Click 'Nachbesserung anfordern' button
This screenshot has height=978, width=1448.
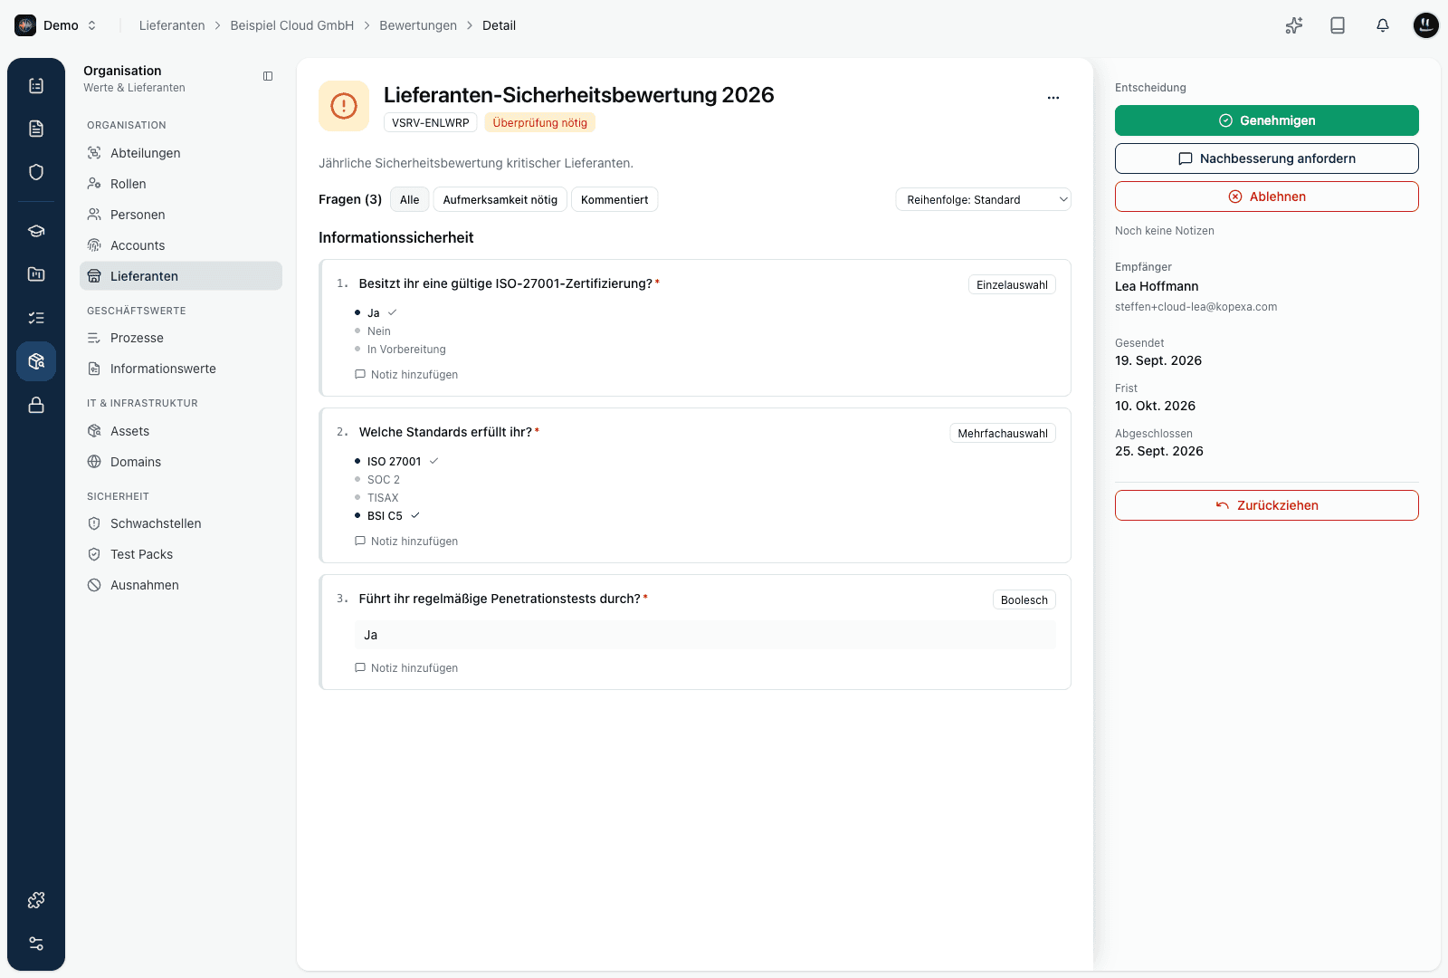(x=1267, y=158)
